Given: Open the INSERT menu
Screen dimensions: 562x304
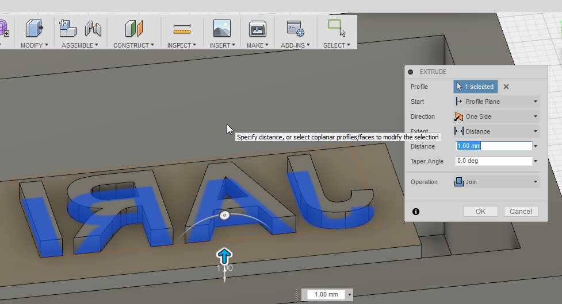Looking at the screenshot, I should pyautogui.click(x=222, y=45).
